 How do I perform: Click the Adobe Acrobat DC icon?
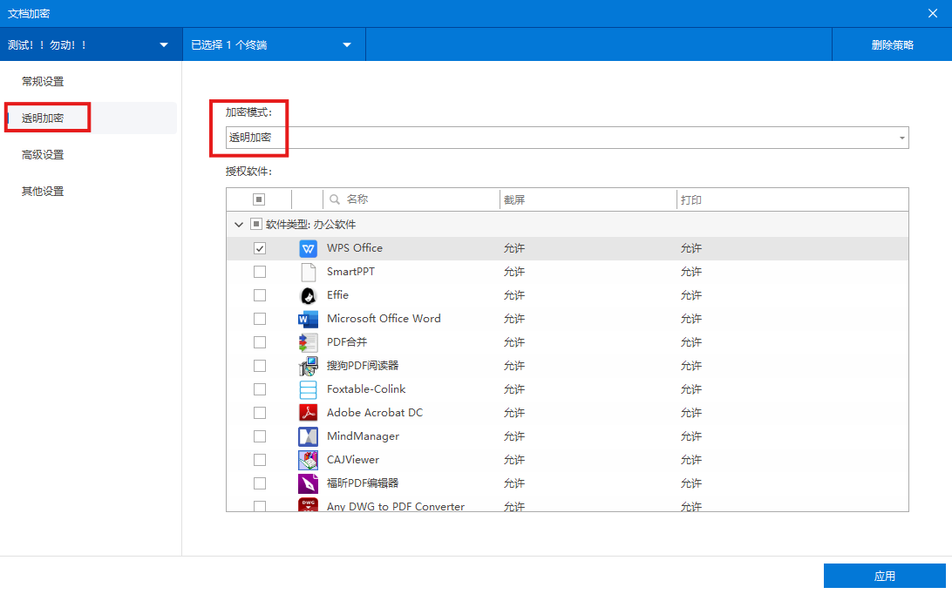click(308, 413)
